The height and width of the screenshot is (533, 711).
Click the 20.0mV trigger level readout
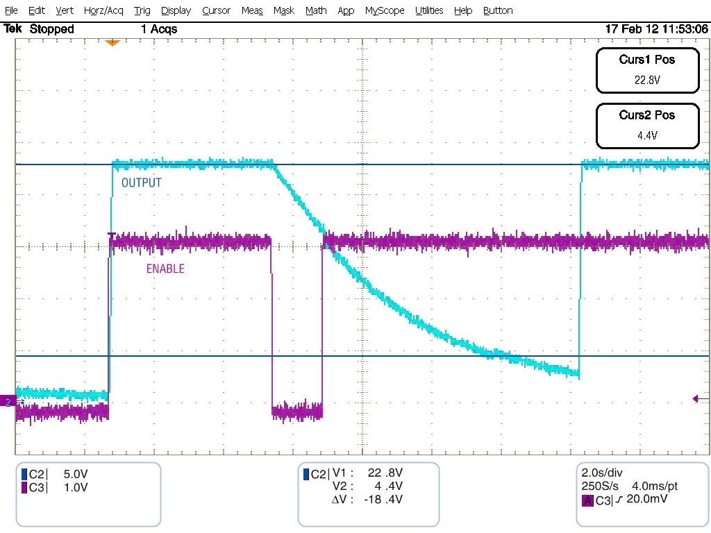click(646, 499)
